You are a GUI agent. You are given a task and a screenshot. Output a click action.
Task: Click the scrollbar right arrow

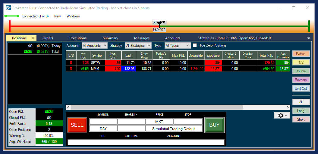click(288, 107)
